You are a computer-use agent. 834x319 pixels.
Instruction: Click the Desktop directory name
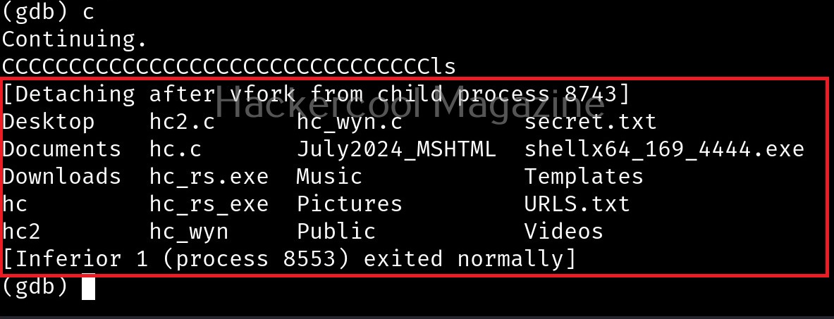[48, 121]
